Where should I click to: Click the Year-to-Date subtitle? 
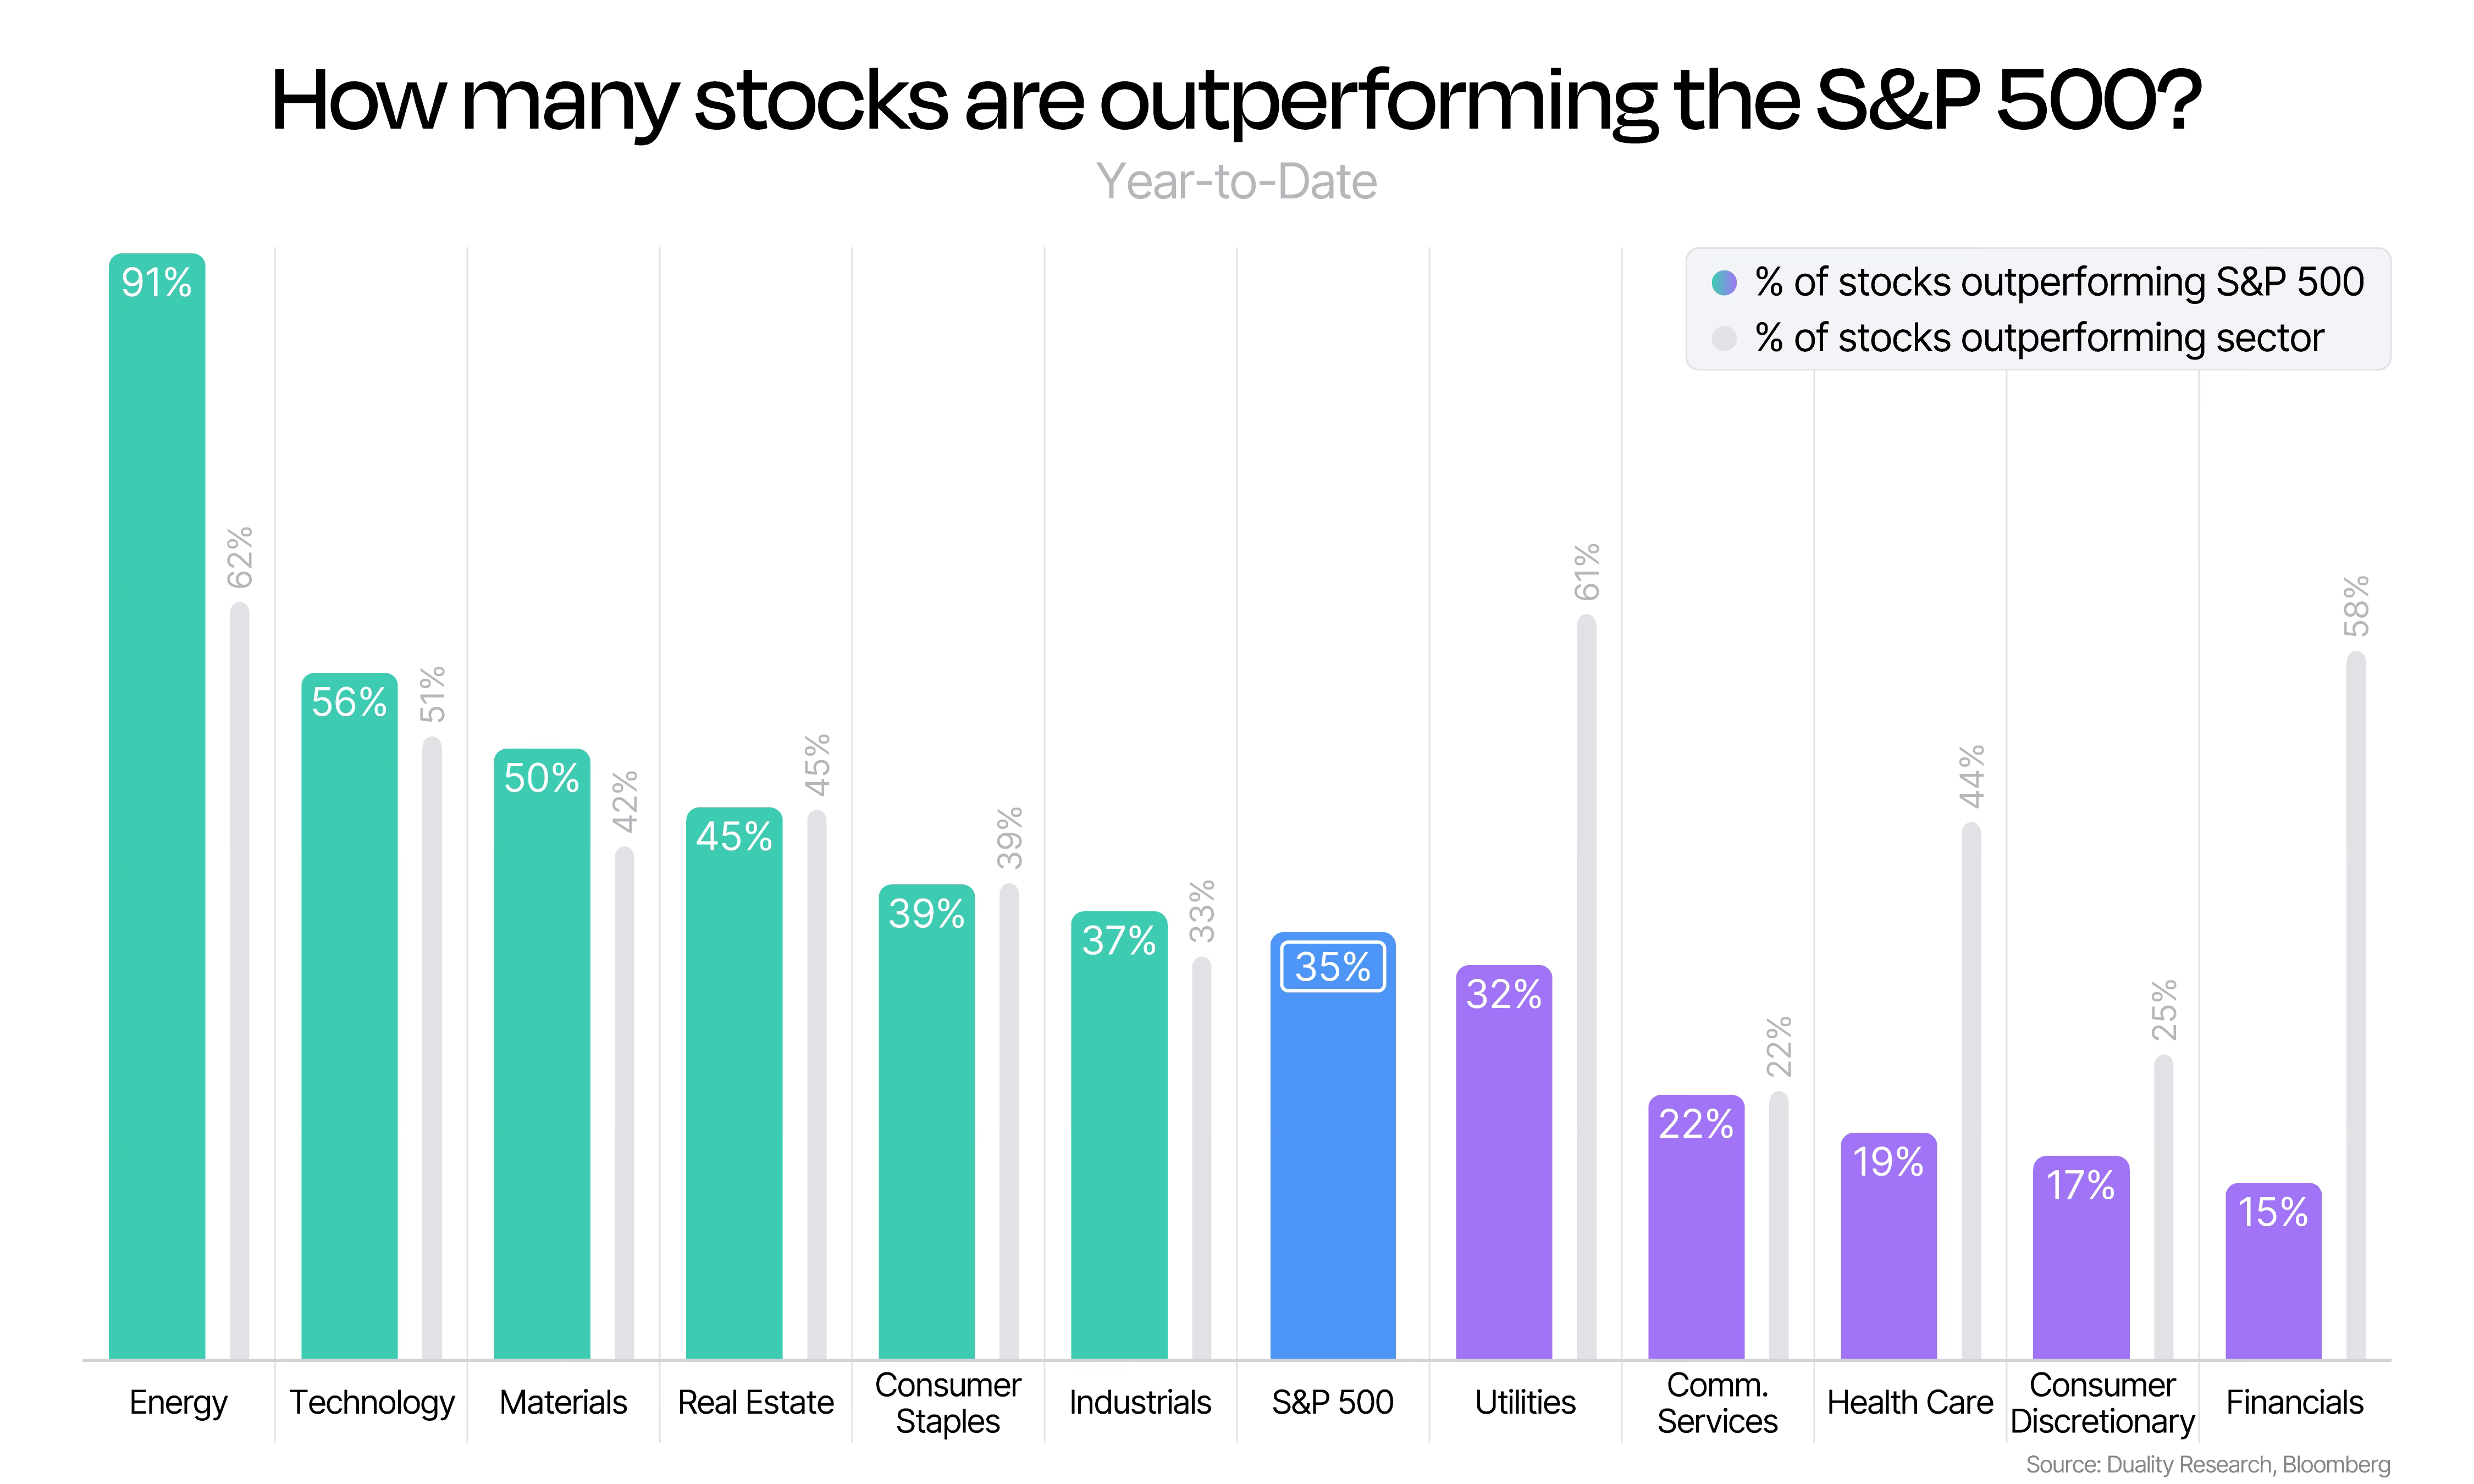1236,182
